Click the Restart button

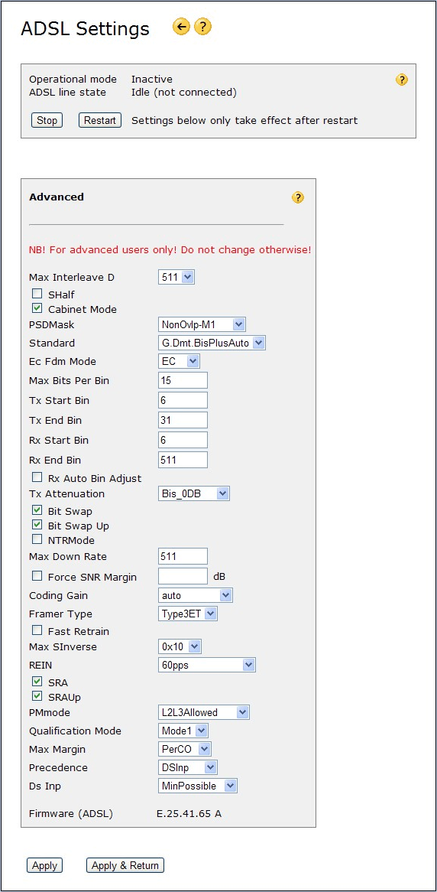click(x=100, y=121)
